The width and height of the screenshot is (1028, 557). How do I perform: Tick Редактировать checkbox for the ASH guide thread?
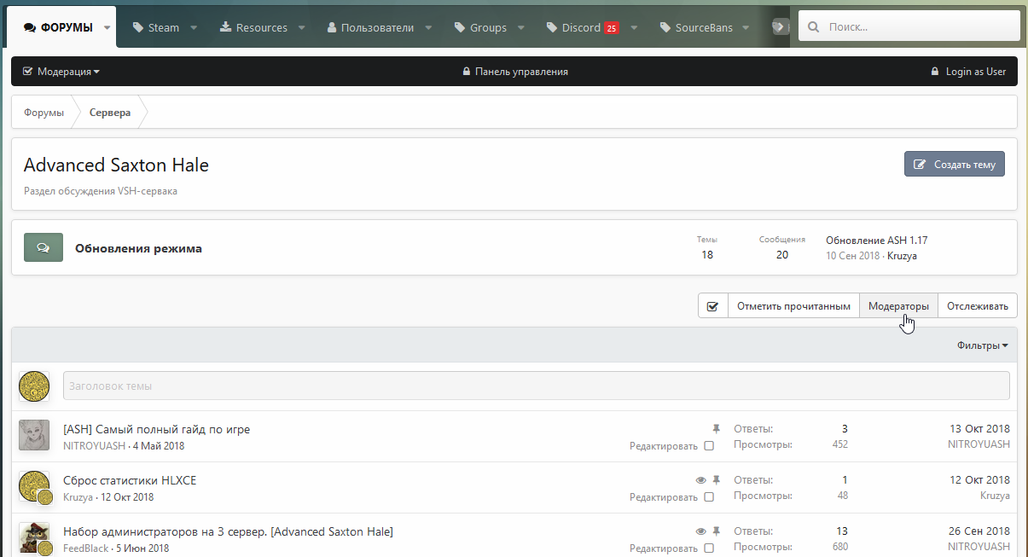point(709,445)
